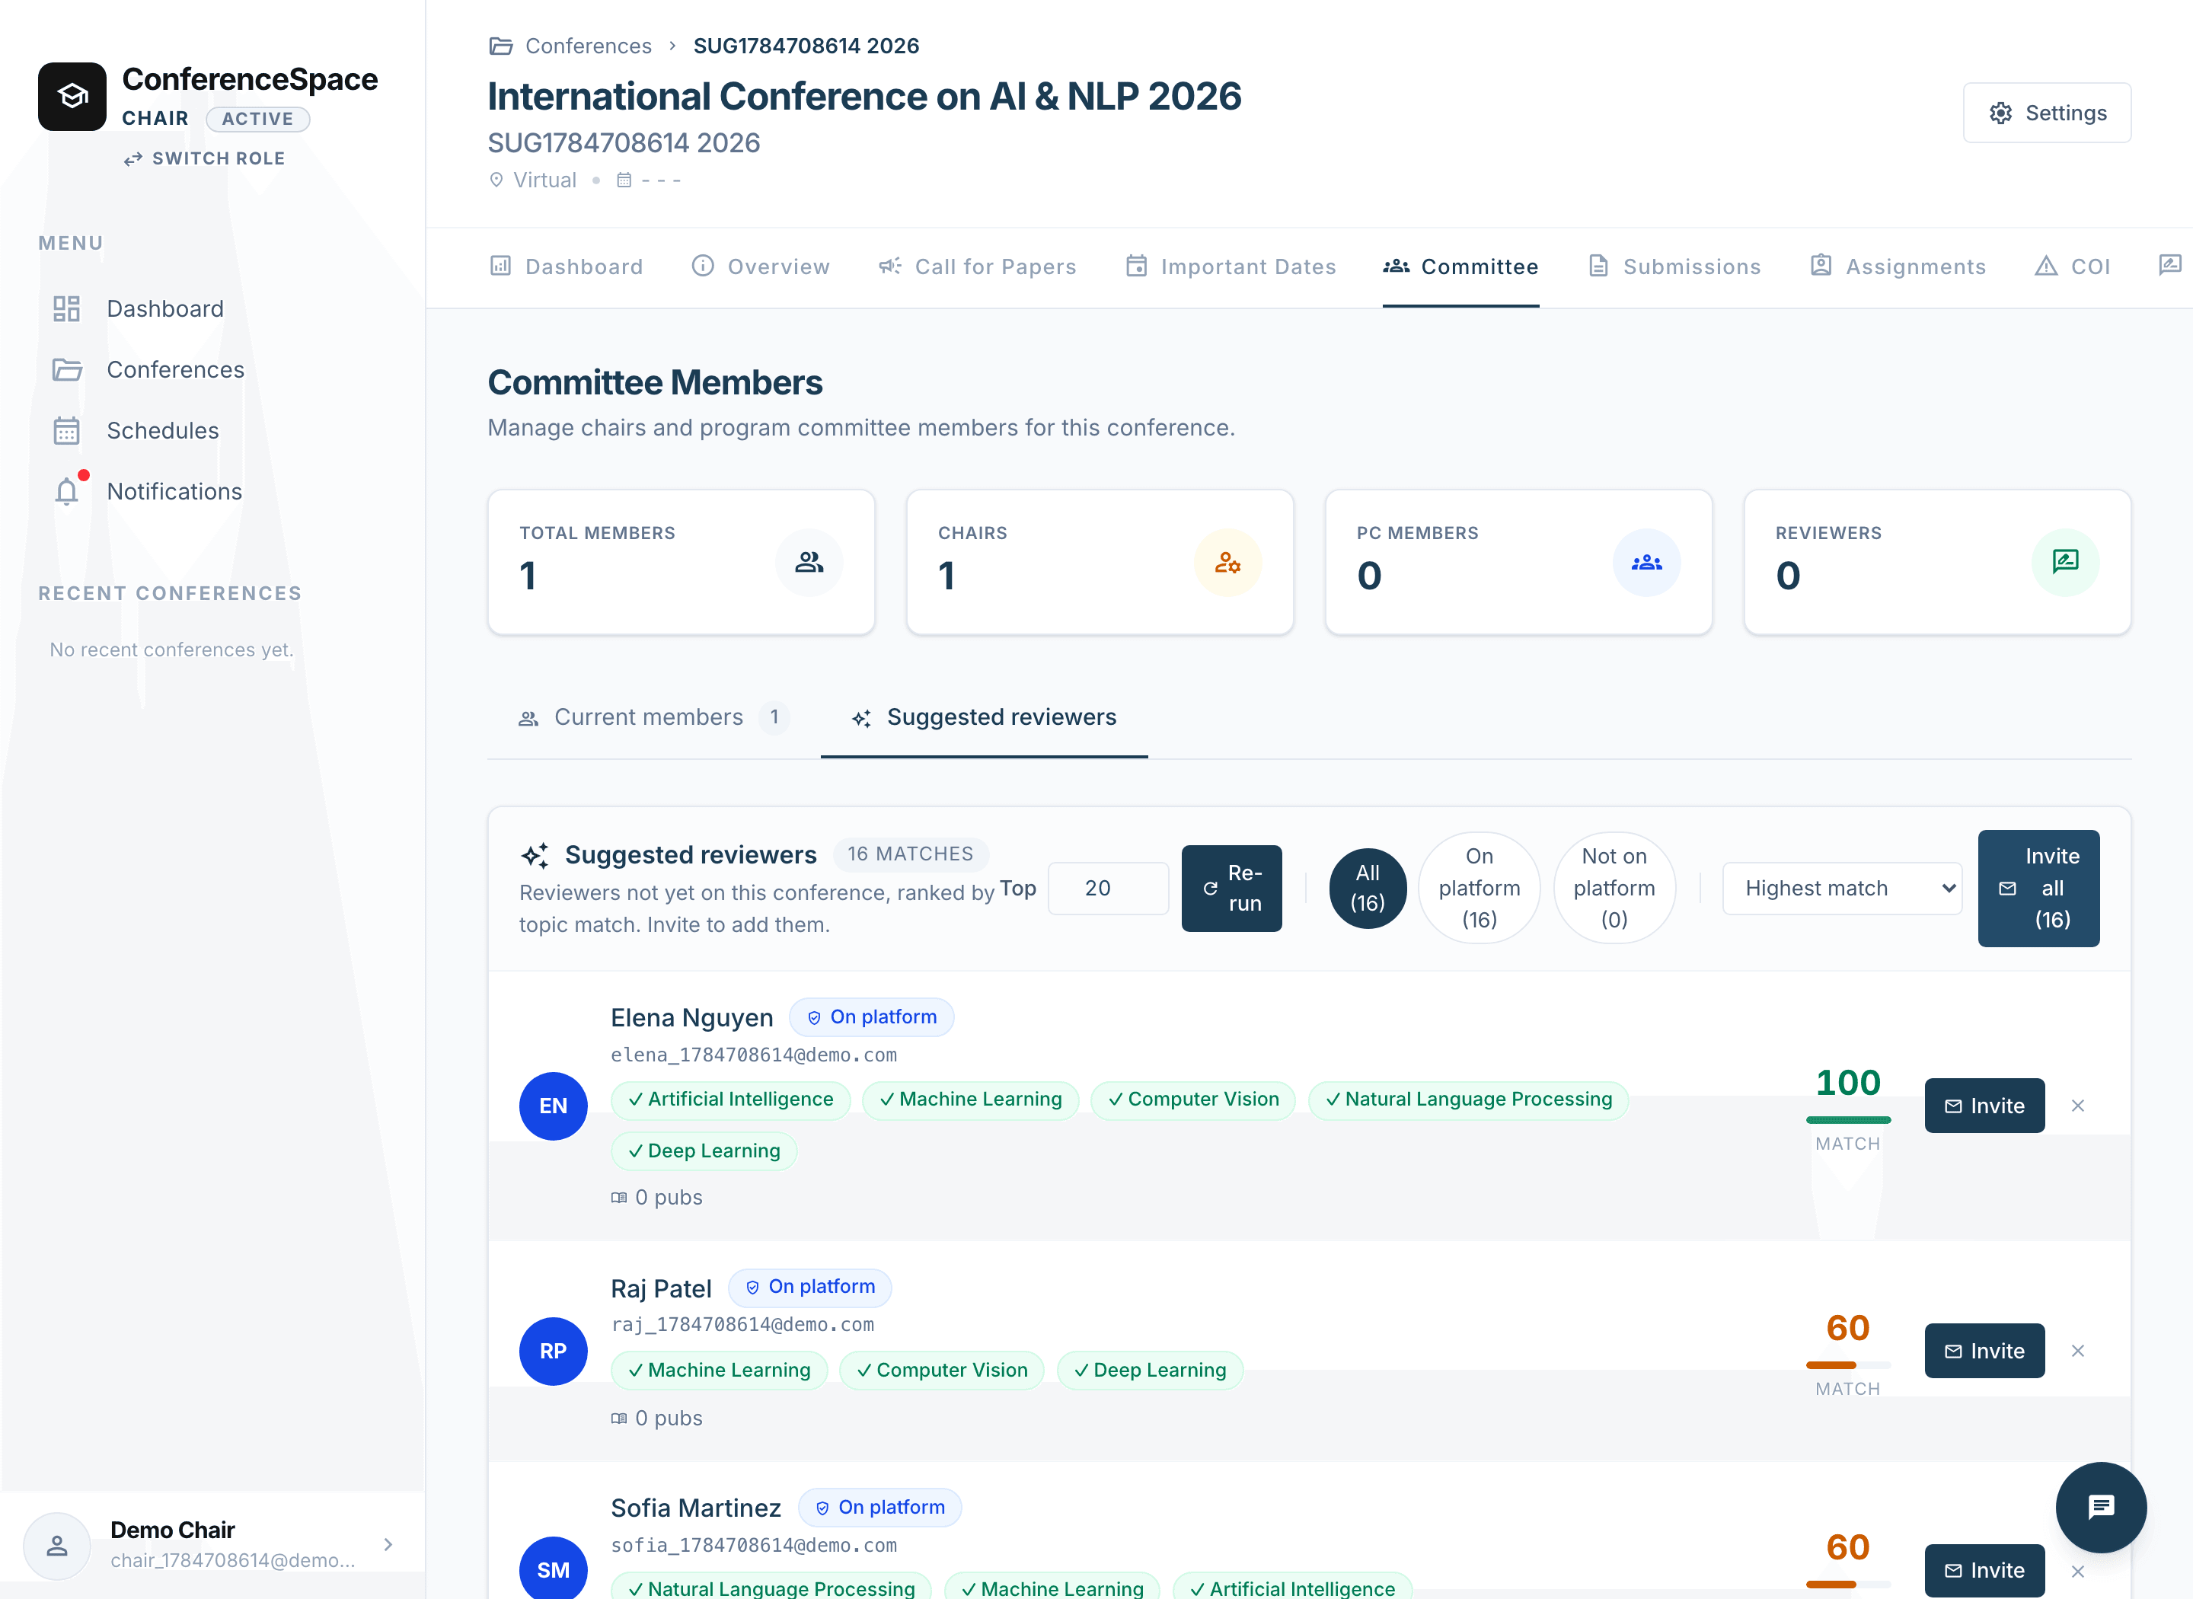Switch to Suggested reviewers tab

(985, 717)
